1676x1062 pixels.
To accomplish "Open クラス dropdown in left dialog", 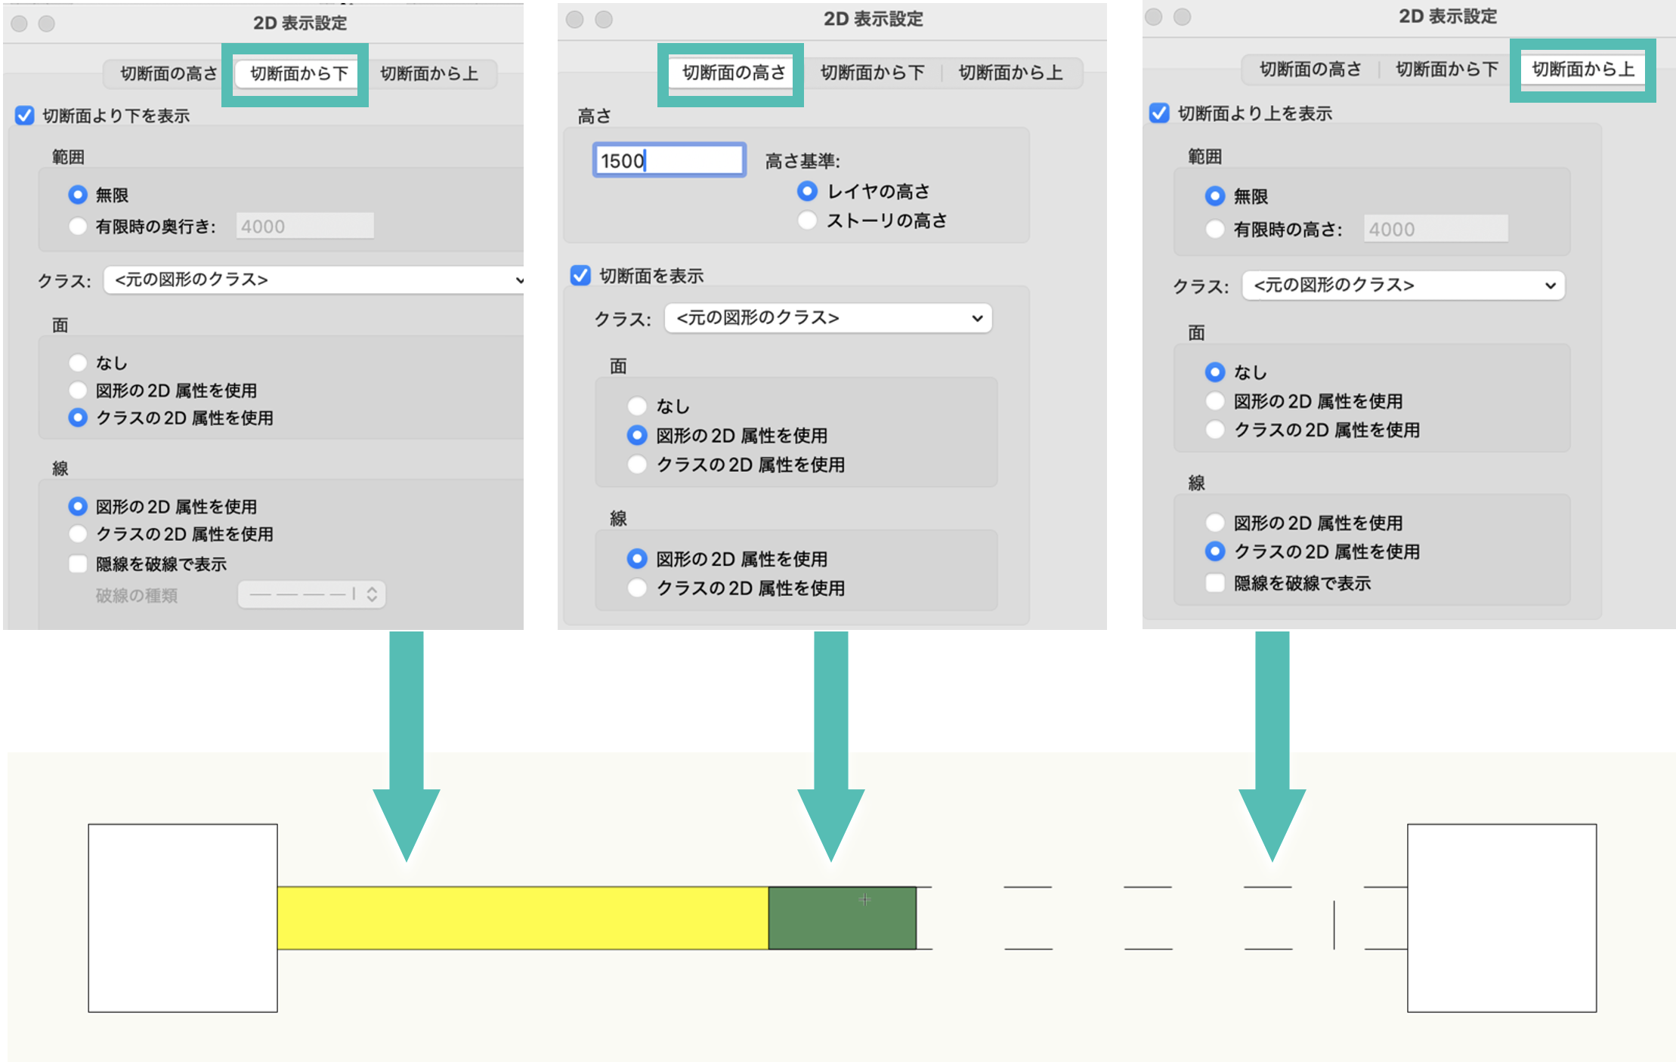I will (x=314, y=280).
